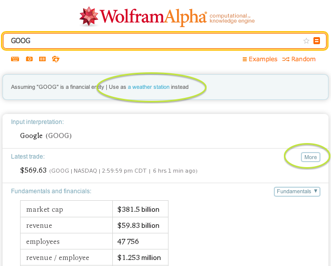Click 'a weather station' link
Viewport: 331px width, 266px height.
148,87
